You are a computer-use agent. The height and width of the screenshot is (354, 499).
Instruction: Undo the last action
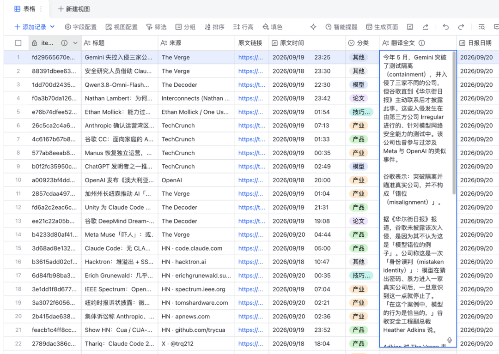click(x=445, y=27)
